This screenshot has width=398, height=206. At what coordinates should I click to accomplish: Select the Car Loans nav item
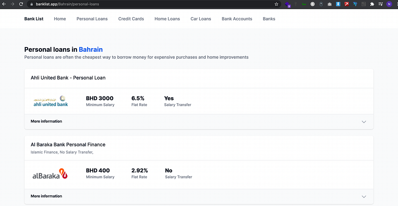[201, 19]
